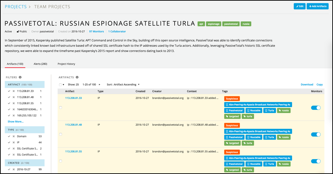333x174 pixels.
Task: Open the PROJECTS breadcrumb link
Action: (16, 7)
